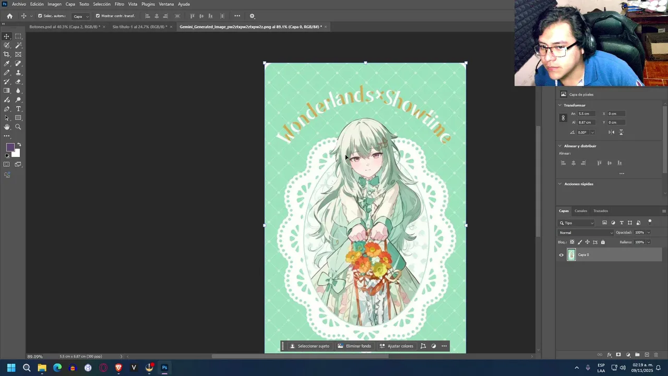Viewport: 668px width, 376px height.
Task: Open the Edit Toolbar three-dots menu
Action: click(x=7, y=136)
